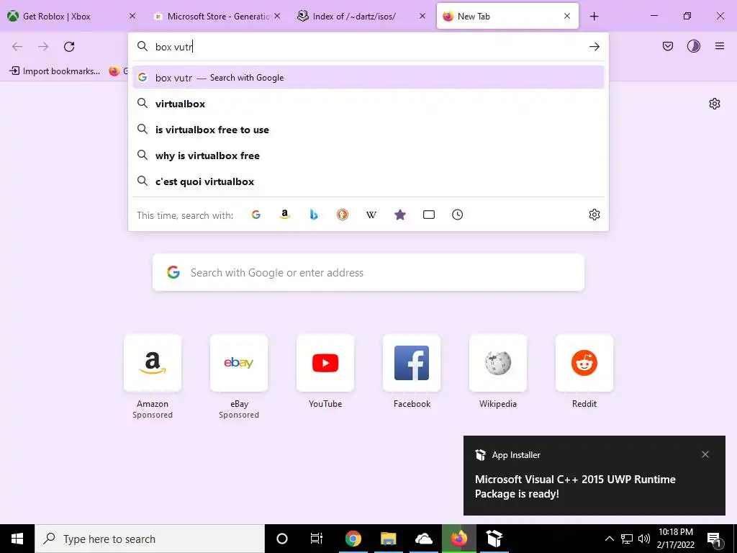Open Cortana circle icon on the taskbar

[281, 539]
